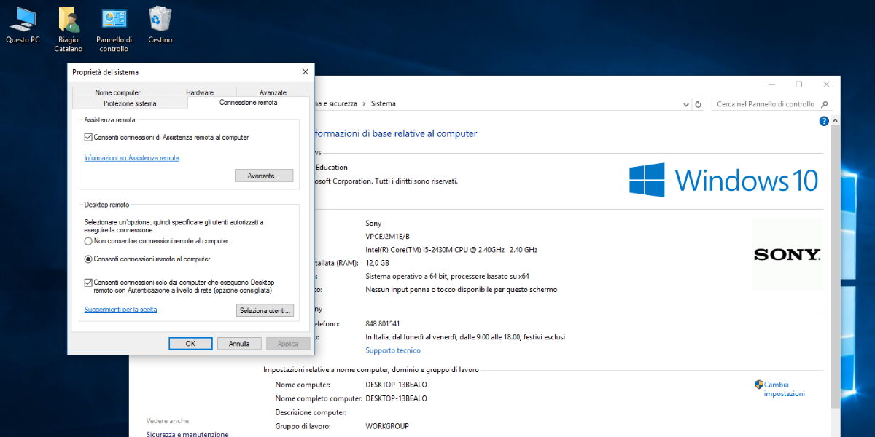875x437 pixels.
Task: Open the Pannello di controllo desktop icon
Action: 114,29
